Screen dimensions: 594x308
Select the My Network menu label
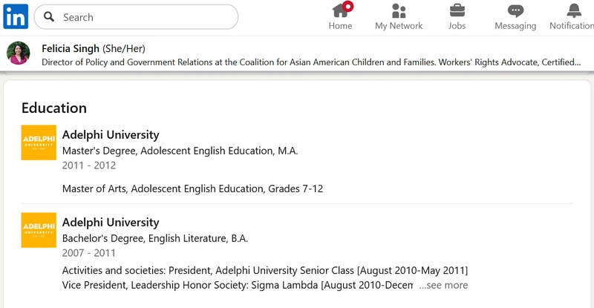click(x=399, y=26)
